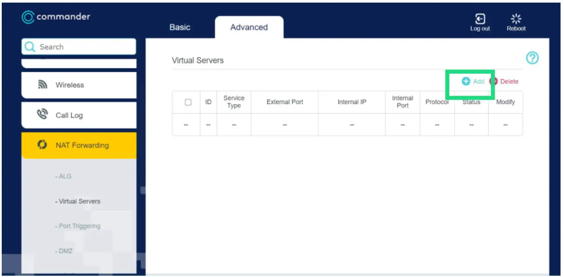Click the Wireless signal icon

click(x=42, y=85)
